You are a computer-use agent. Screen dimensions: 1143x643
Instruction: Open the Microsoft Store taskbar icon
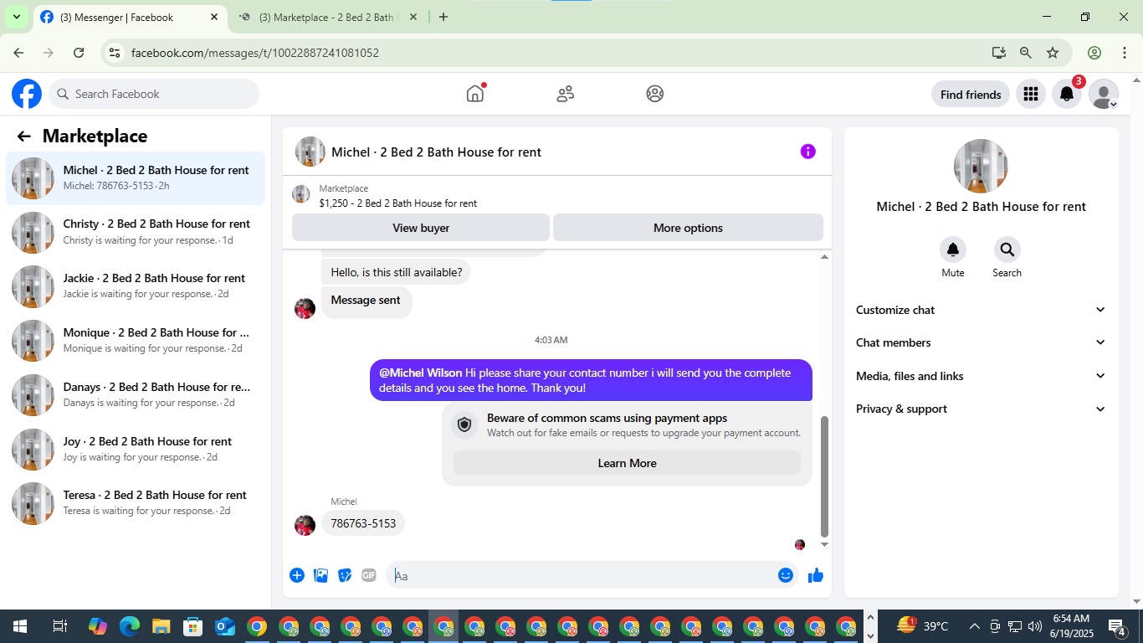pos(193,626)
